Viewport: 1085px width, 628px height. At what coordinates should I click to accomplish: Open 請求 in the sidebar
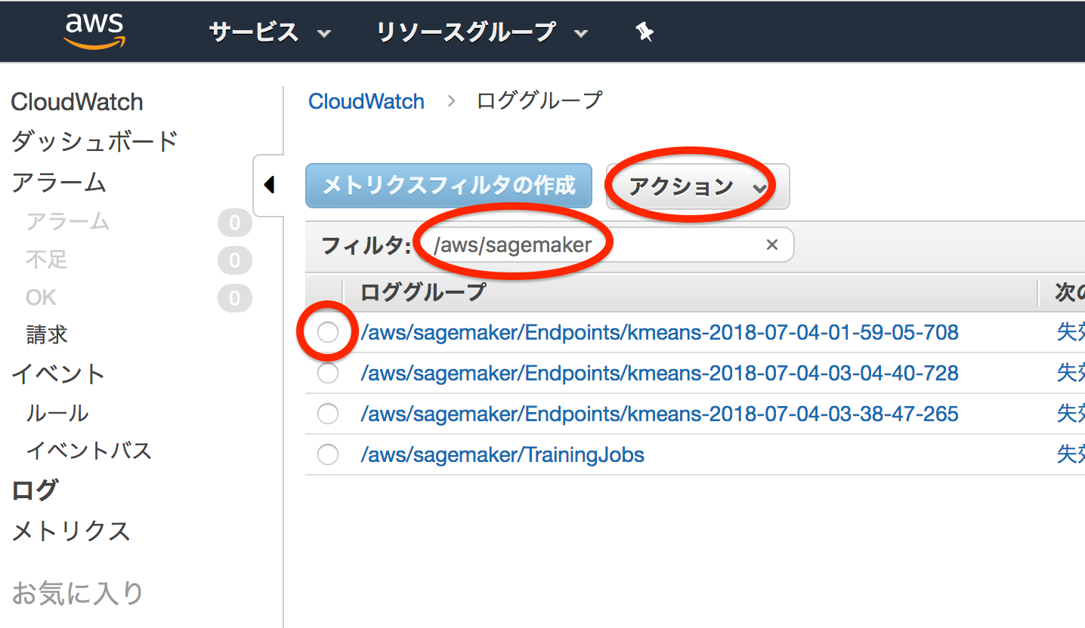(47, 335)
